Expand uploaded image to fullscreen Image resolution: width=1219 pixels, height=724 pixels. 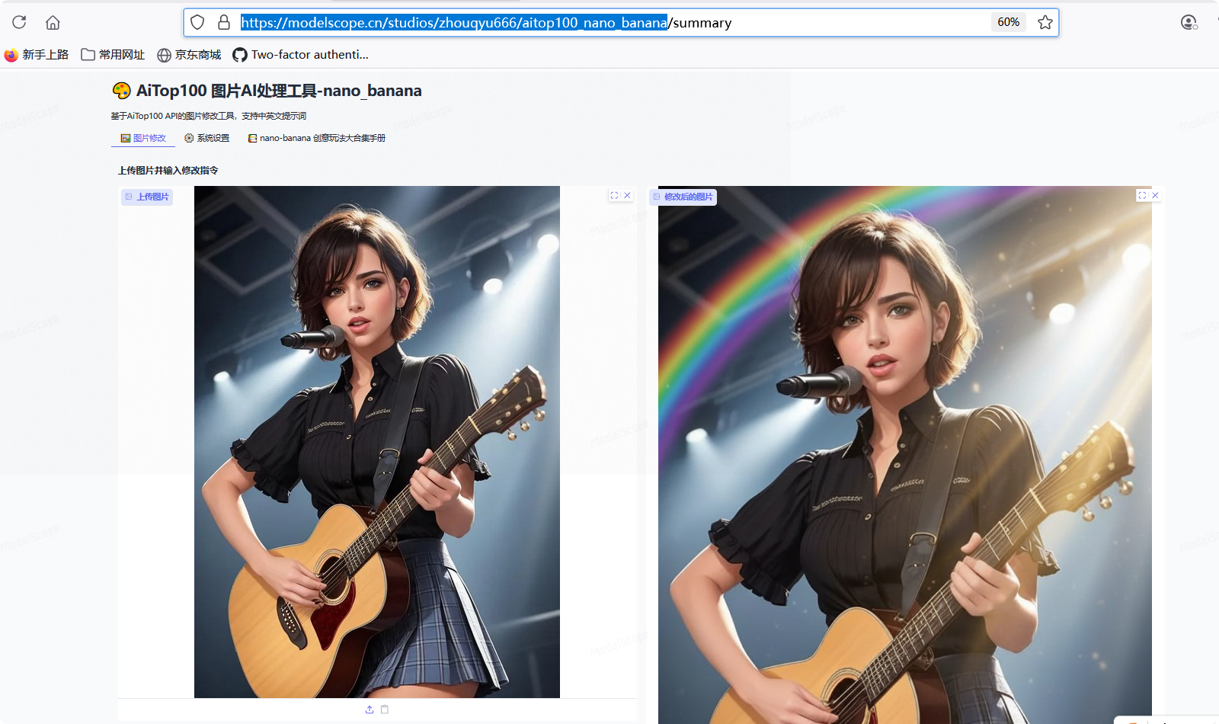[614, 196]
